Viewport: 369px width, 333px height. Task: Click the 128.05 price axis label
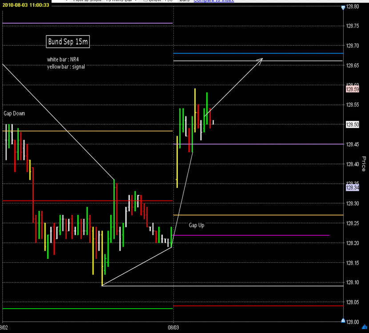353,302
